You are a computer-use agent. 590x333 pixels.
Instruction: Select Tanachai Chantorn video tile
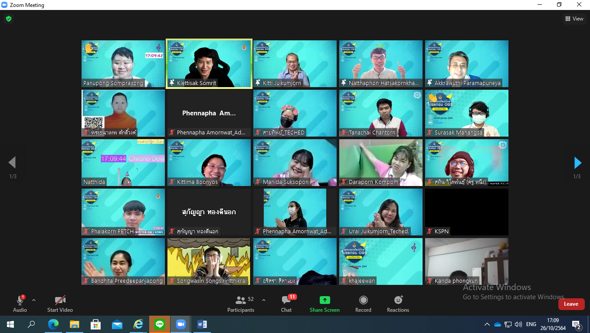click(381, 113)
